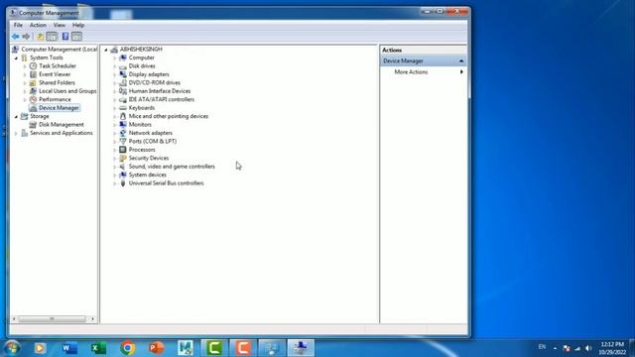Image resolution: width=635 pixels, height=357 pixels.
Task: Expand Sound, video and game controllers
Action: 115,167
